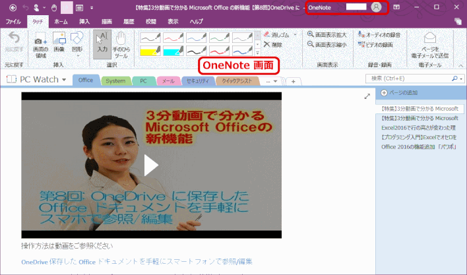Switch to the 挿入 tab
The width and height of the screenshot is (467, 275).
point(84,21)
